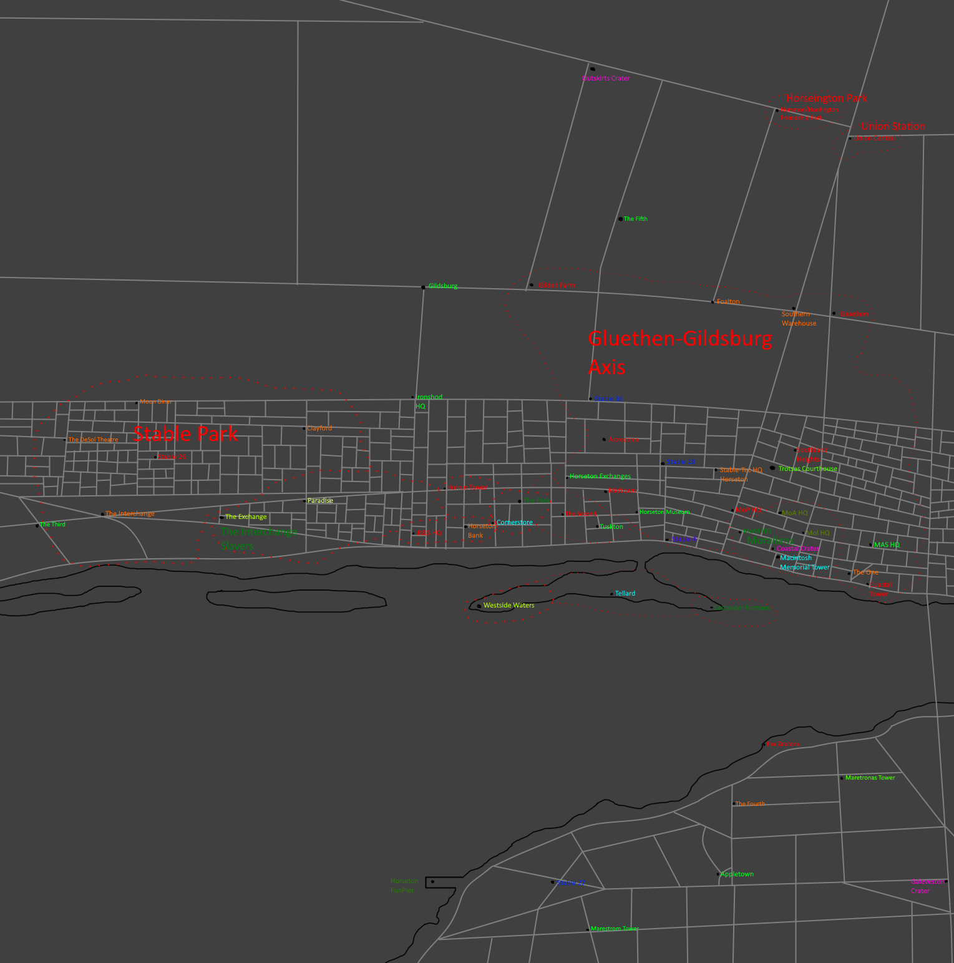
Task: Click the Stable 36 label
Action: point(608,399)
